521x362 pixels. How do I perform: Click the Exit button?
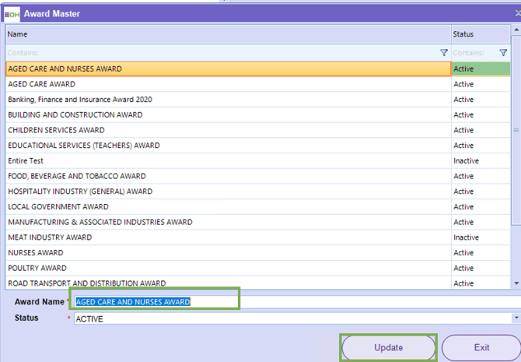[x=481, y=347]
